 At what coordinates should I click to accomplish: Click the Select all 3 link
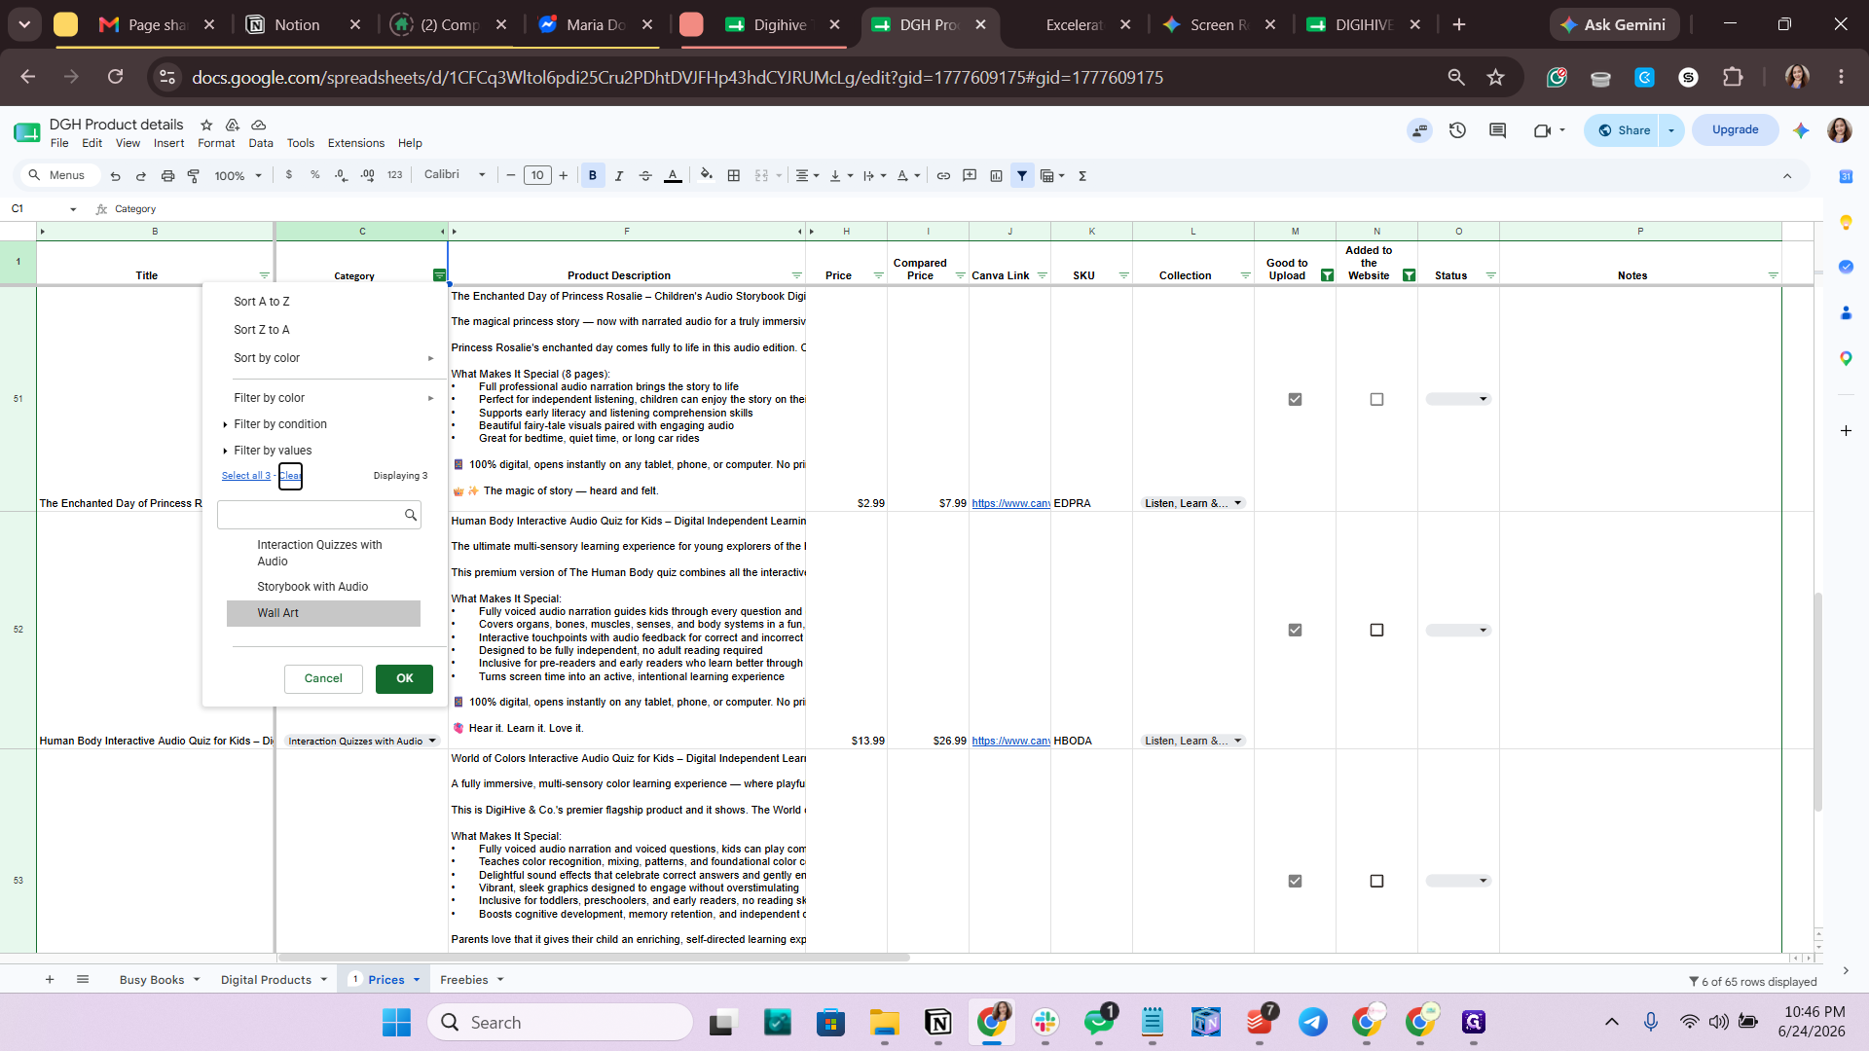pos(246,476)
